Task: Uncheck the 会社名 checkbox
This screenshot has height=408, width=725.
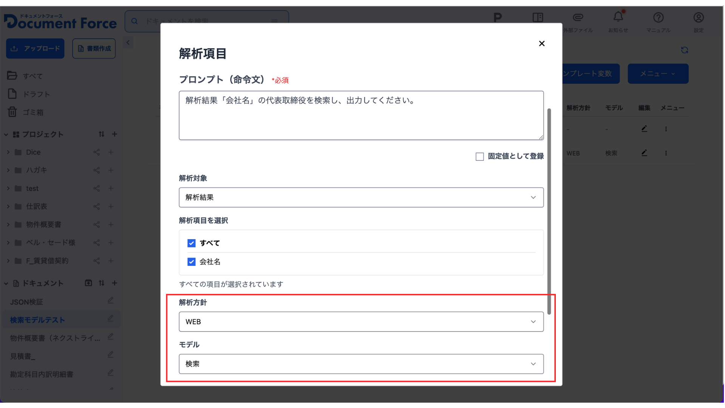Action: (x=192, y=262)
